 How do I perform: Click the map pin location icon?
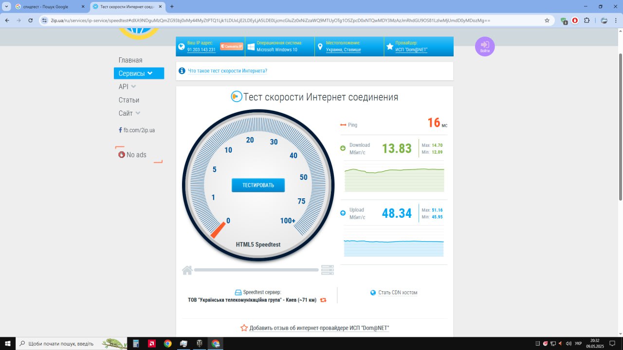[320, 47]
